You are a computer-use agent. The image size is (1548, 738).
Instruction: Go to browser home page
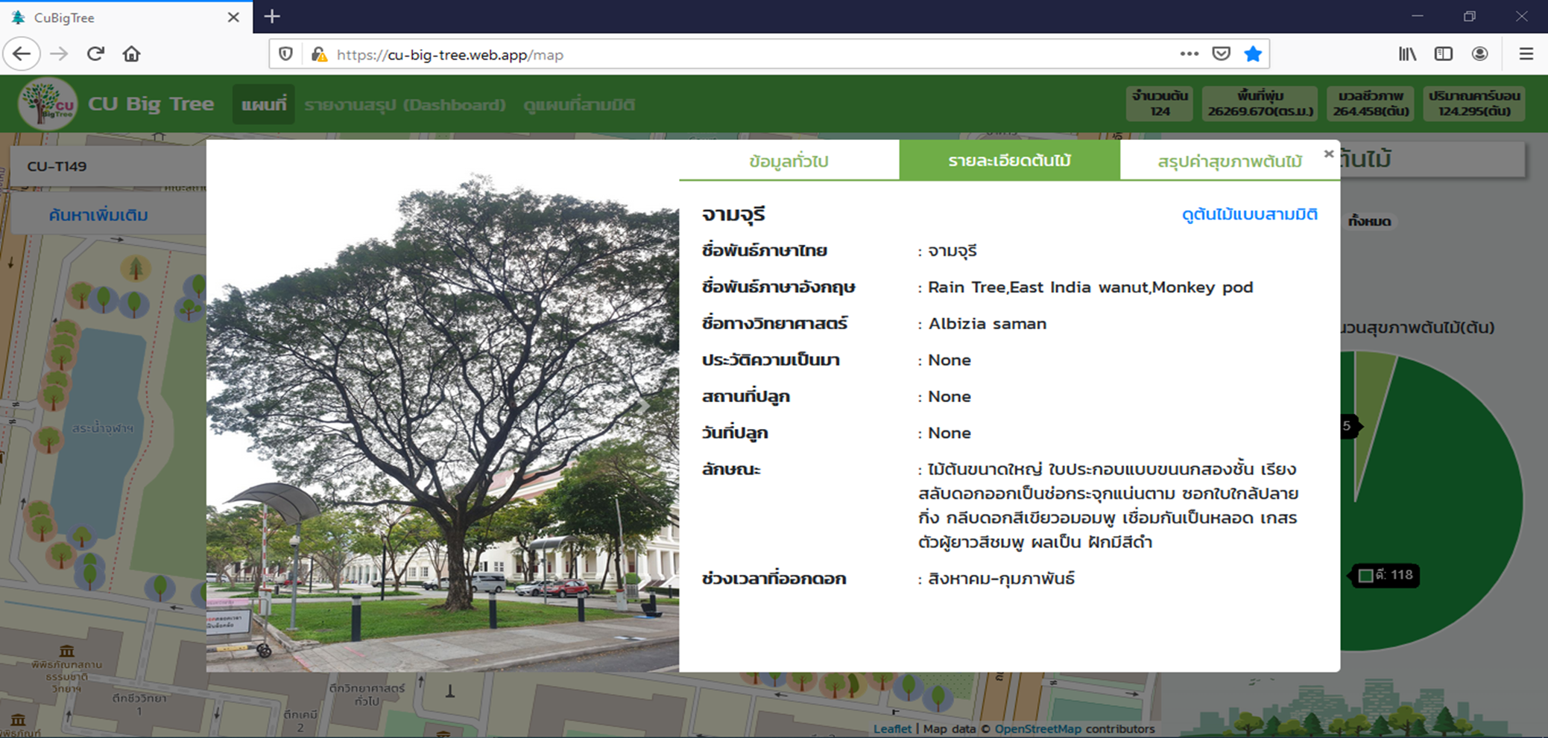pos(132,54)
